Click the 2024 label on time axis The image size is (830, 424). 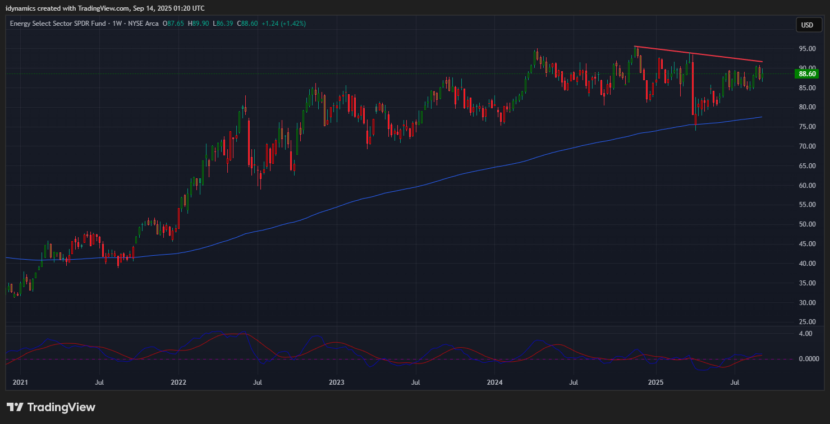[495, 382]
